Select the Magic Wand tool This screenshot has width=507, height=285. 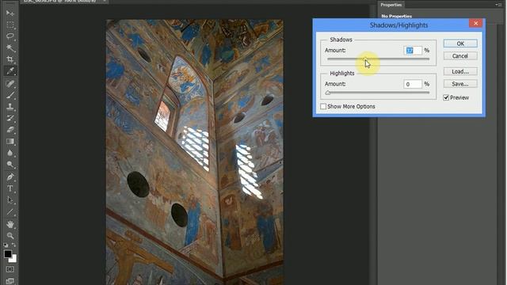coord(10,47)
